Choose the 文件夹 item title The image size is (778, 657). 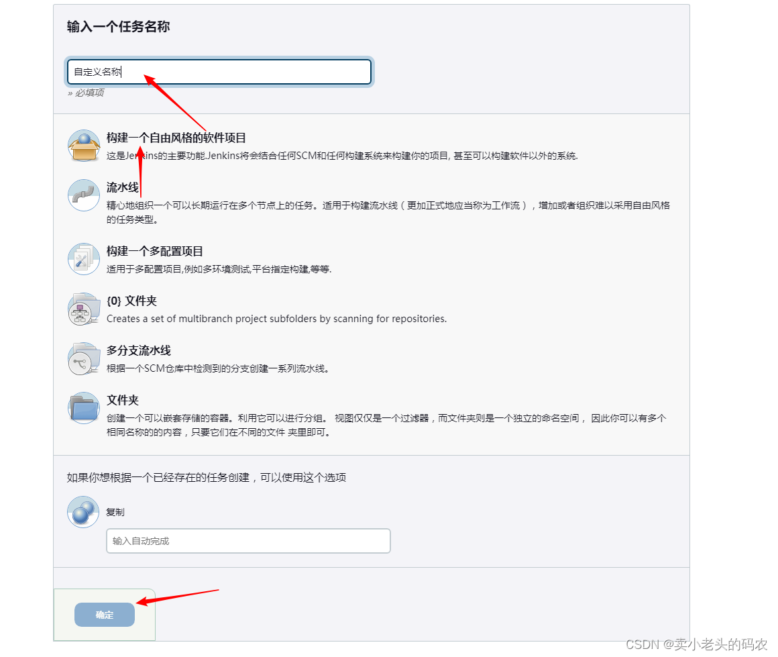pos(123,400)
